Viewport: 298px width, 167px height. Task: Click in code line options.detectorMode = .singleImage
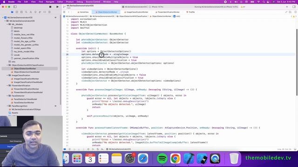[x=105, y=54]
